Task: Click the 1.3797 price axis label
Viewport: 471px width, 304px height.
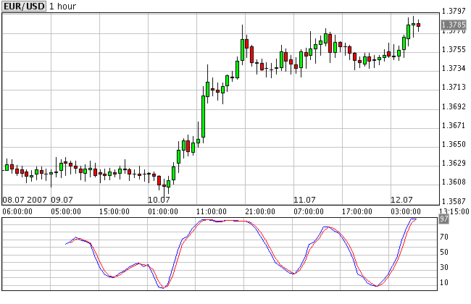Action: pos(454,11)
